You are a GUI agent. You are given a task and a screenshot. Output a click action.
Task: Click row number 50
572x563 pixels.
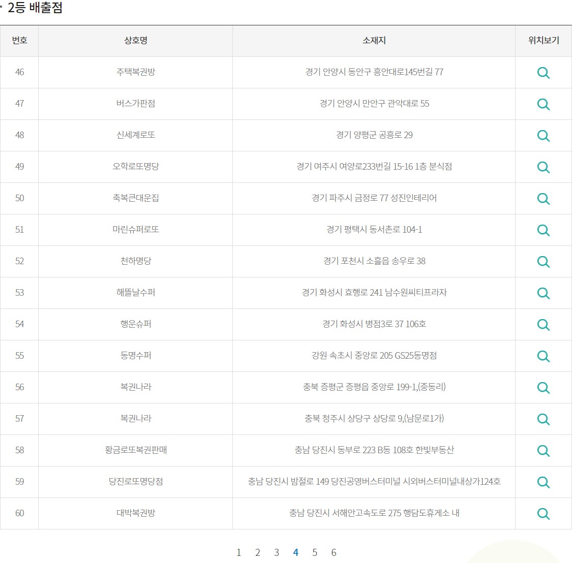(x=19, y=198)
